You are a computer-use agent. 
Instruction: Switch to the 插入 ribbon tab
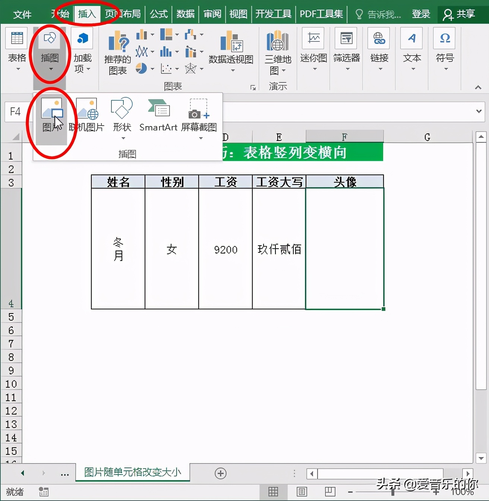pyautogui.click(x=88, y=14)
